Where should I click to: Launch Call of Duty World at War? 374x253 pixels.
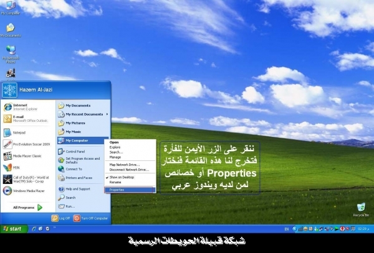pos(26,179)
